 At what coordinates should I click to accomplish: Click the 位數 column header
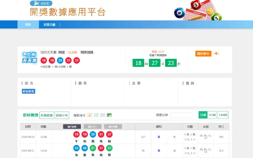coord(190,127)
